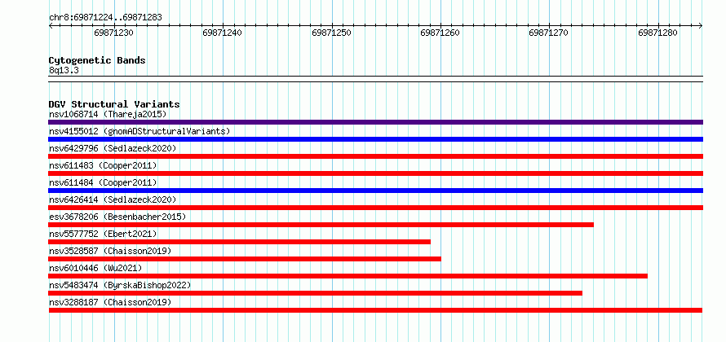
Task: Open the nsv3288187 (Chaisson2019) label
Action: pyautogui.click(x=110, y=302)
